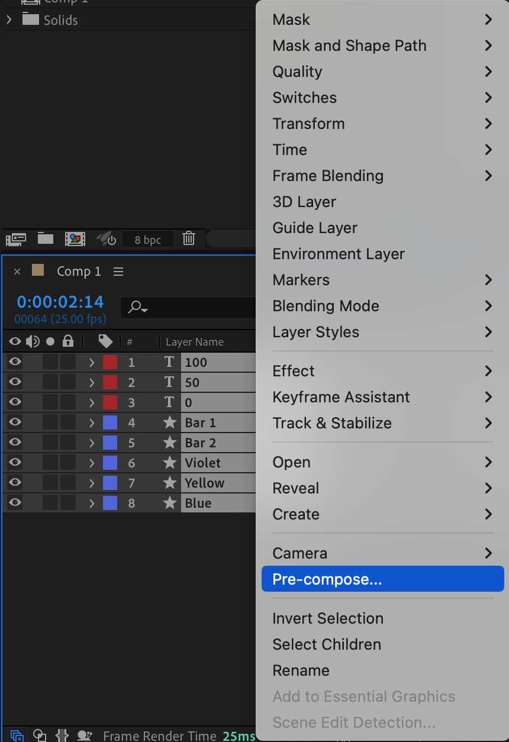The image size is (509, 742).
Task: Expand the Solids folder
Action: coord(9,20)
